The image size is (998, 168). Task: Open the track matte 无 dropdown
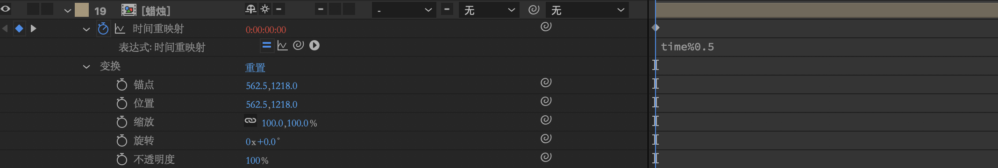pos(489,10)
